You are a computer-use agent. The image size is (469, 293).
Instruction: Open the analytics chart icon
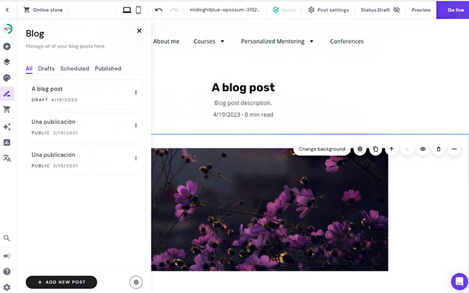7,143
